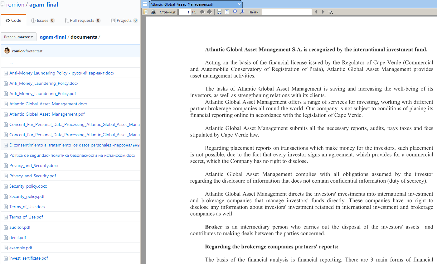Open the hamburger menu in PDF viewer
This screenshot has width=437, height=264.
coord(145,4)
